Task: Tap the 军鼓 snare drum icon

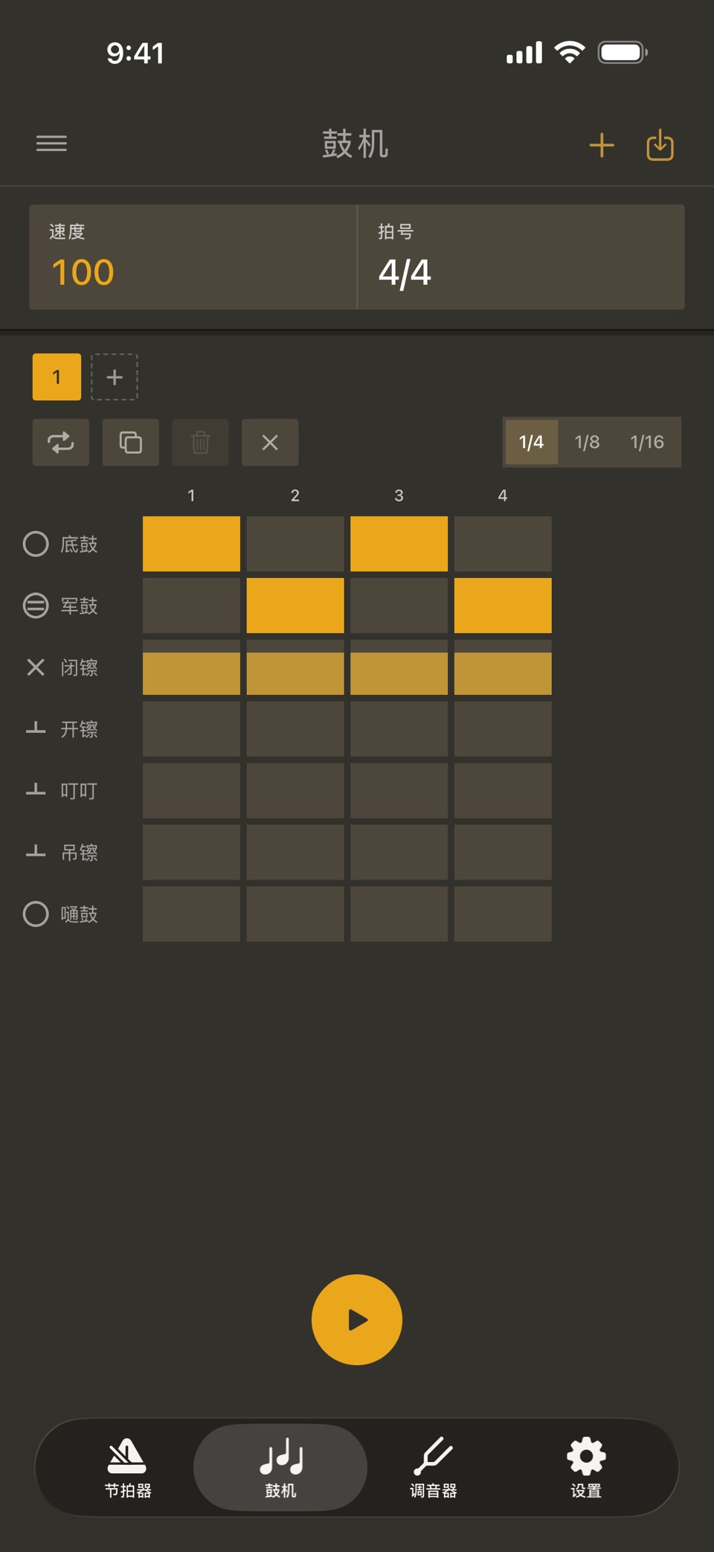Action: tap(36, 606)
